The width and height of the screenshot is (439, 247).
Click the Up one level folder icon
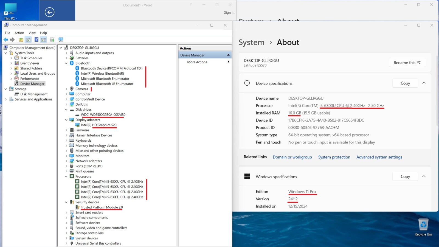coord(21,40)
